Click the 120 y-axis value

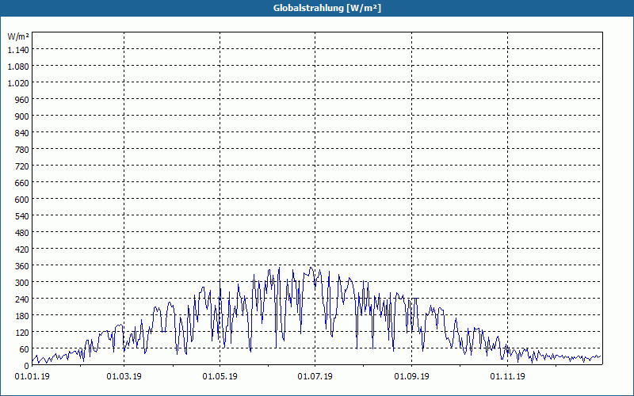[x=23, y=333]
